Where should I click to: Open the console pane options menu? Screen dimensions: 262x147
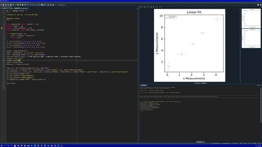(261, 85)
